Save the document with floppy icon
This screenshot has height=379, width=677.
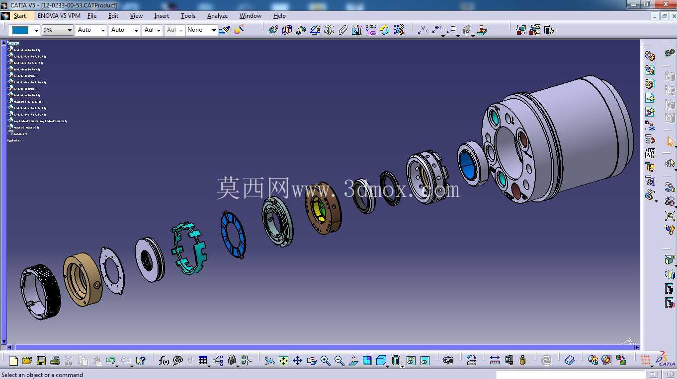(x=41, y=361)
